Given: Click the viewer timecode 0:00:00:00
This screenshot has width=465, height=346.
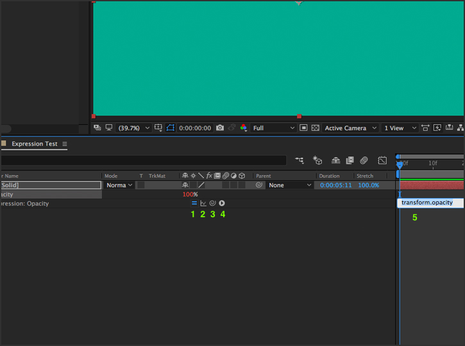Looking at the screenshot, I should (x=195, y=128).
